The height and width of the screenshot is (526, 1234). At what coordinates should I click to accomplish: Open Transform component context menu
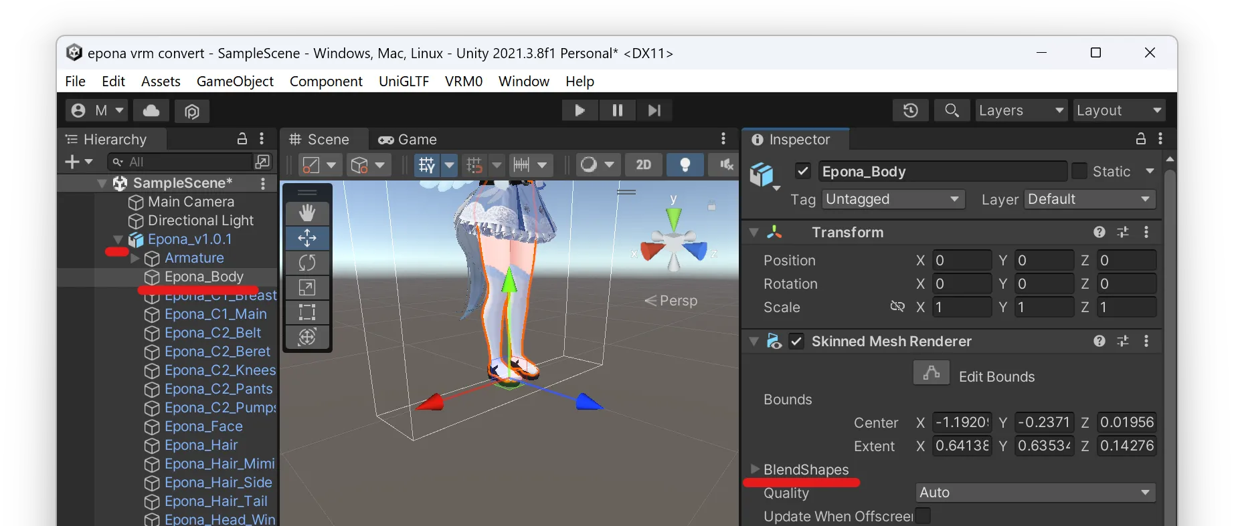click(1146, 232)
